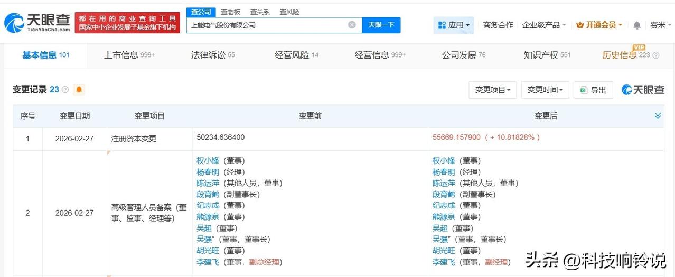
Task: Open 陈运萍 link in 变更前 column
Action: pos(208,183)
